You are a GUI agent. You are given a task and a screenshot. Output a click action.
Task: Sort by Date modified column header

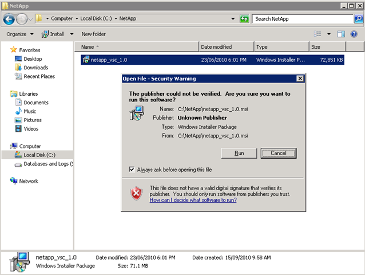click(226, 47)
